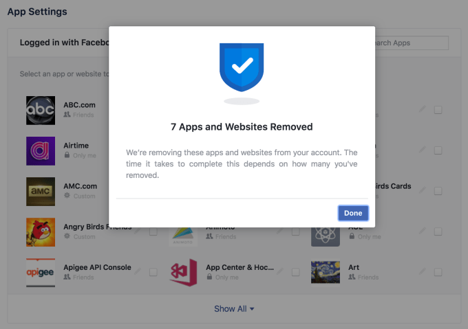Select the checkbox in the top right app row
Image resolution: width=468 pixels, height=329 pixels.
pyautogui.click(x=438, y=110)
